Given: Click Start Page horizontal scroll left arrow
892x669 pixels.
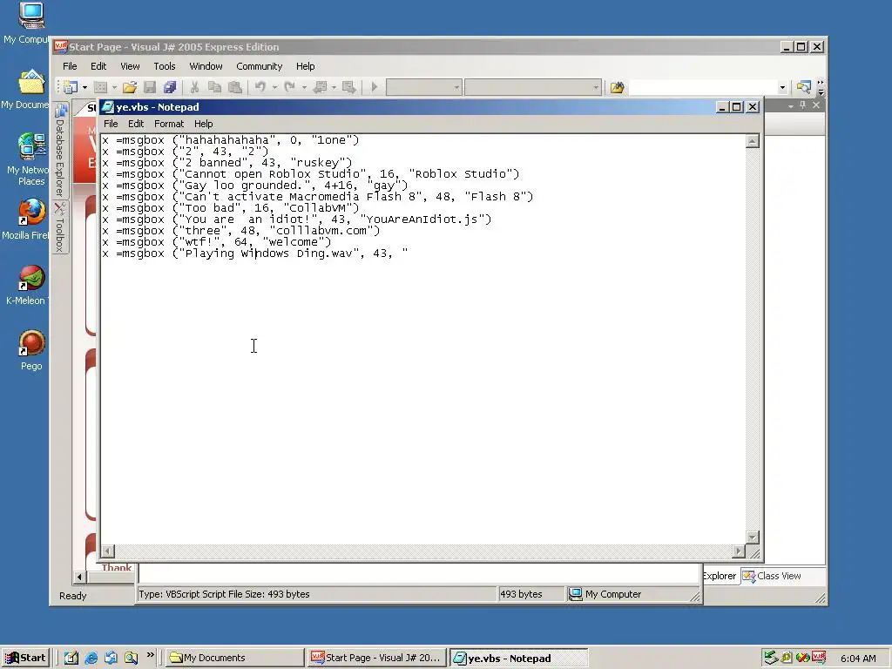Looking at the screenshot, I should (79, 578).
